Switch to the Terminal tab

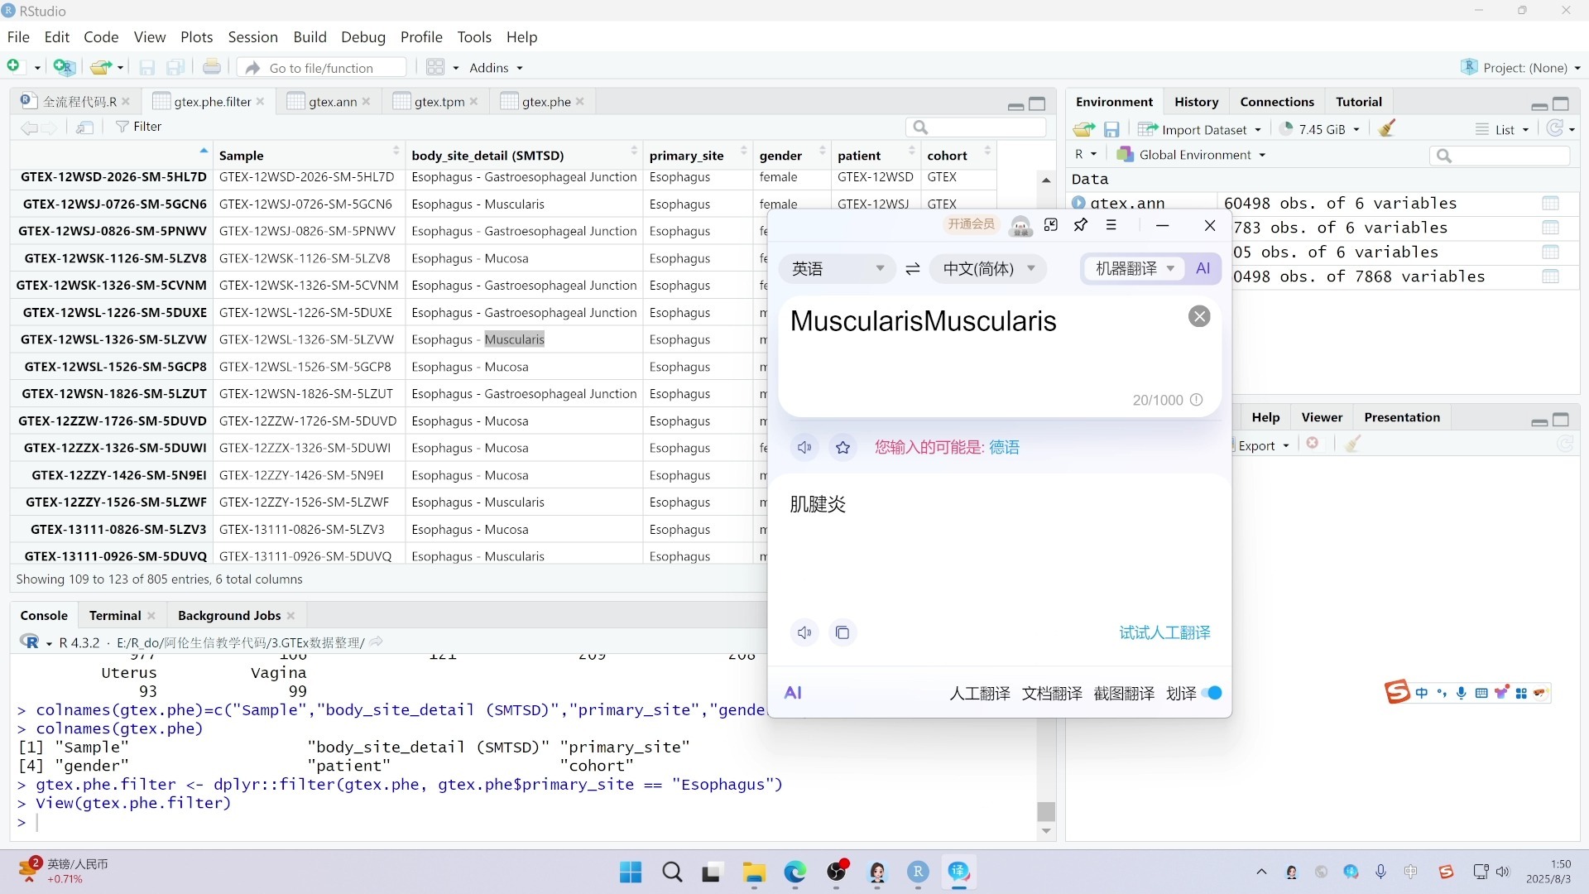[115, 616]
